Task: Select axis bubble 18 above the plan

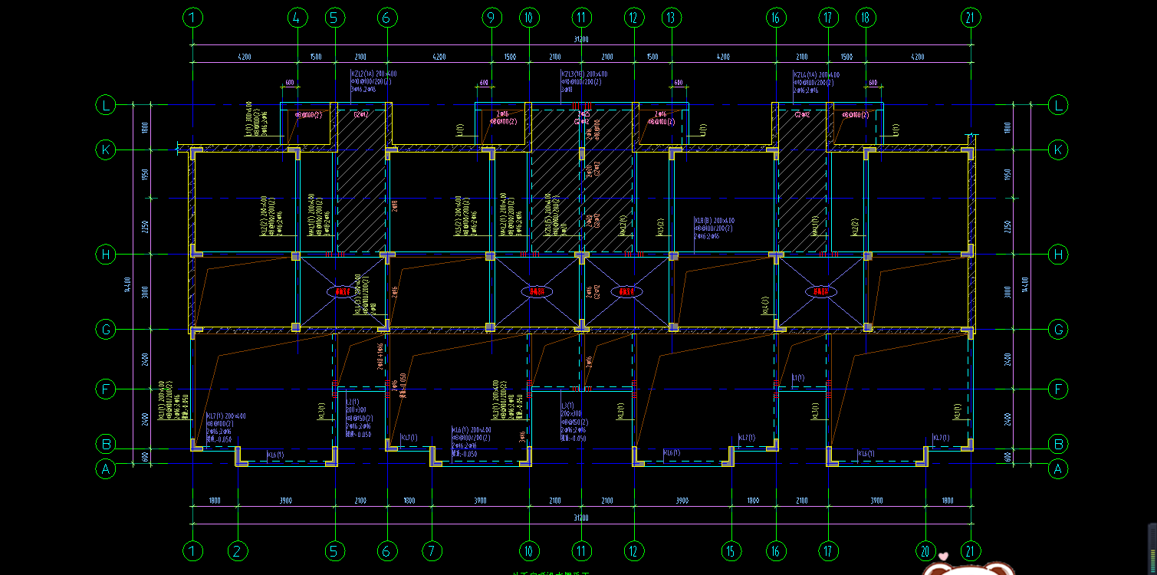Action: 866,17
